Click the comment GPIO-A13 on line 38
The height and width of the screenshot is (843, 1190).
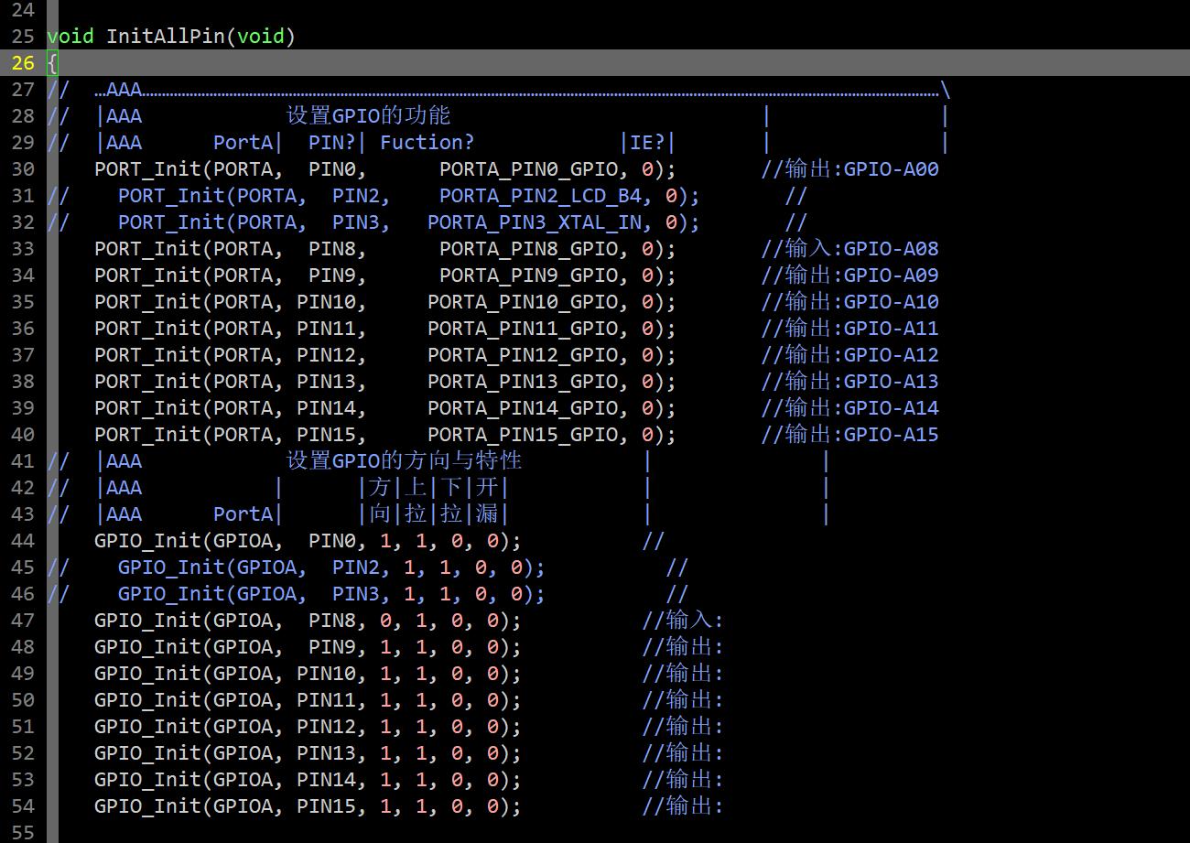(x=892, y=382)
